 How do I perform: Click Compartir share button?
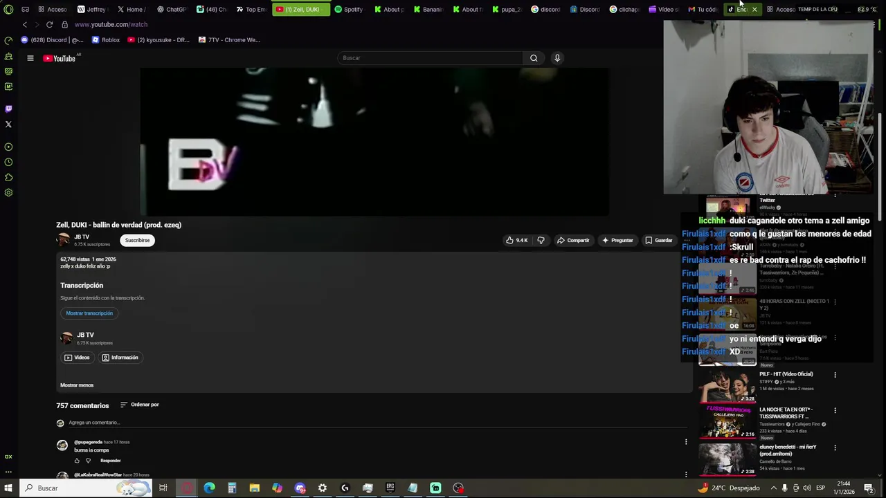pyautogui.click(x=572, y=240)
